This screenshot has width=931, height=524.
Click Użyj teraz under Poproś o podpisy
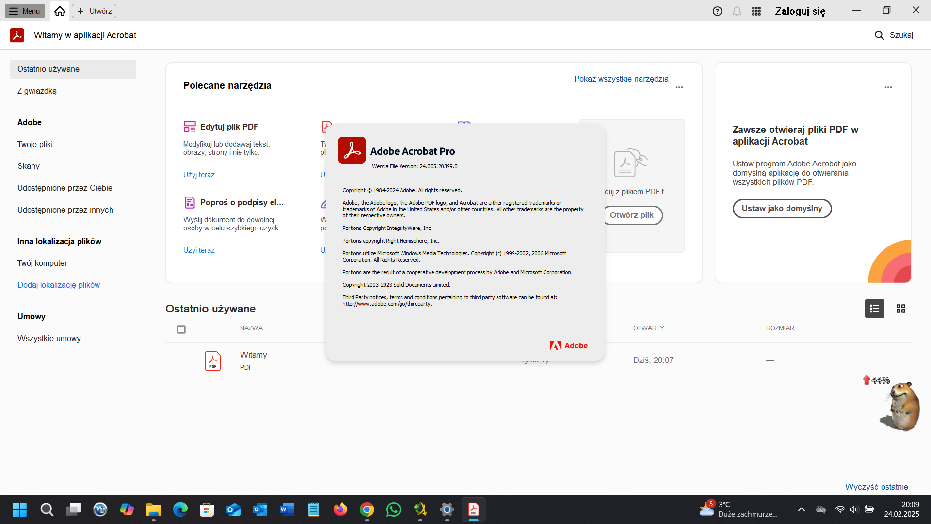coord(199,250)
